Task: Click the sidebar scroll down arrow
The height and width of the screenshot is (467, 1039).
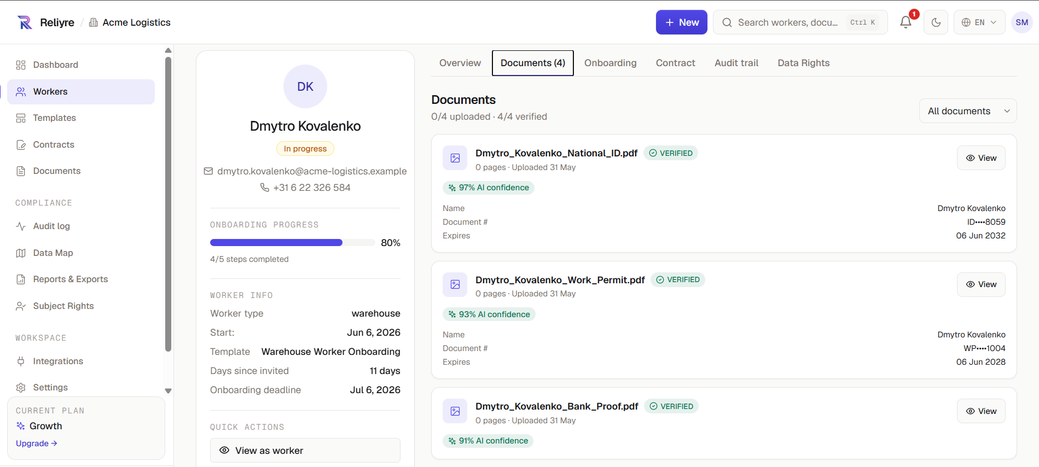Action: [169, 391]
